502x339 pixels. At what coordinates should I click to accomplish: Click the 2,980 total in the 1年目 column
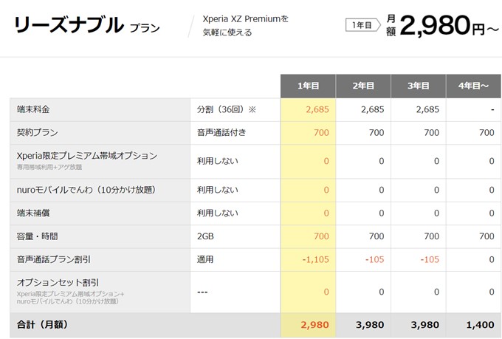point(314,325)
